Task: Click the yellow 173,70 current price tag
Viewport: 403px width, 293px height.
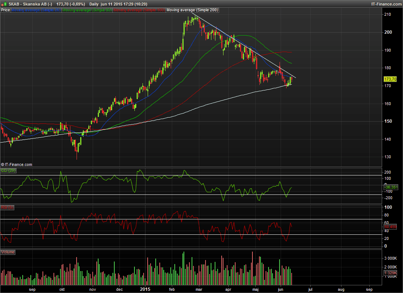Action: [390, 79]
